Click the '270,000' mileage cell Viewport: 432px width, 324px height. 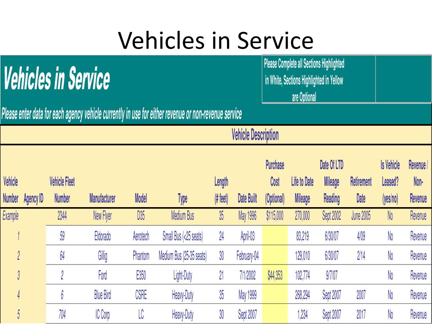coord(302,216)
